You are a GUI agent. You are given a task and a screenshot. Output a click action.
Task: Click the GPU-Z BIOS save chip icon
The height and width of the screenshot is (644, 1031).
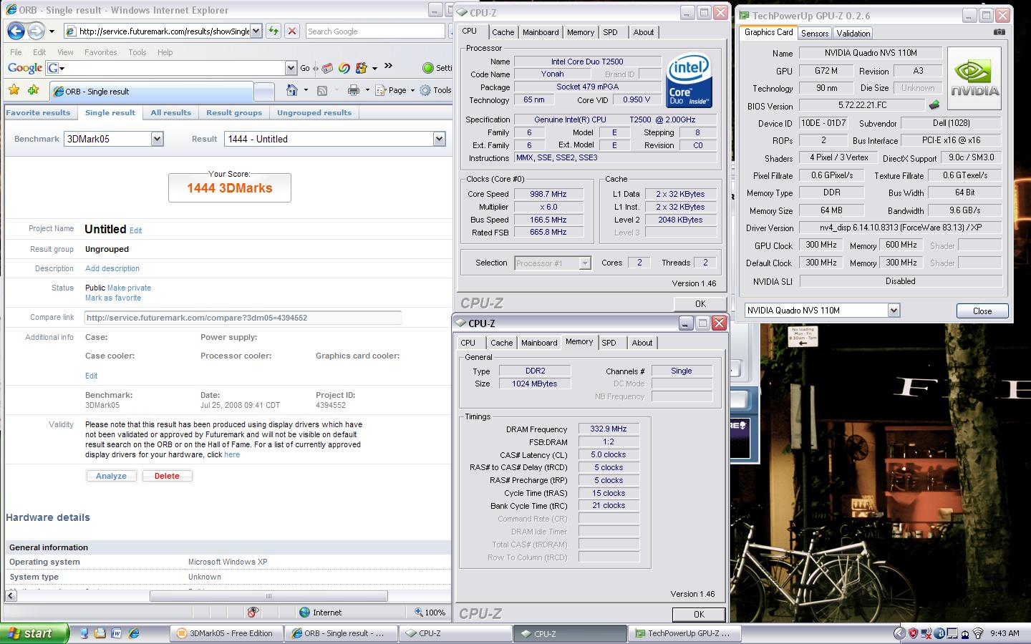934,105
